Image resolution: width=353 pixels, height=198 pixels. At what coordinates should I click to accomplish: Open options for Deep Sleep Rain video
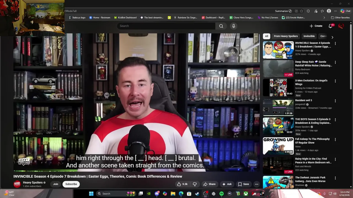335,62
